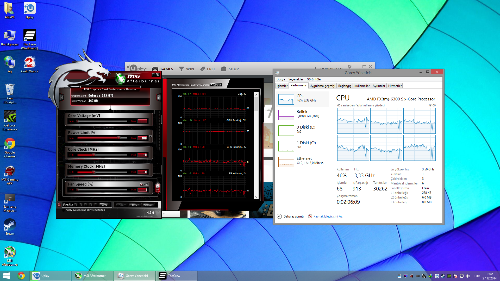Click the Save profile button
Screen dimensions: 500x281
104,205
